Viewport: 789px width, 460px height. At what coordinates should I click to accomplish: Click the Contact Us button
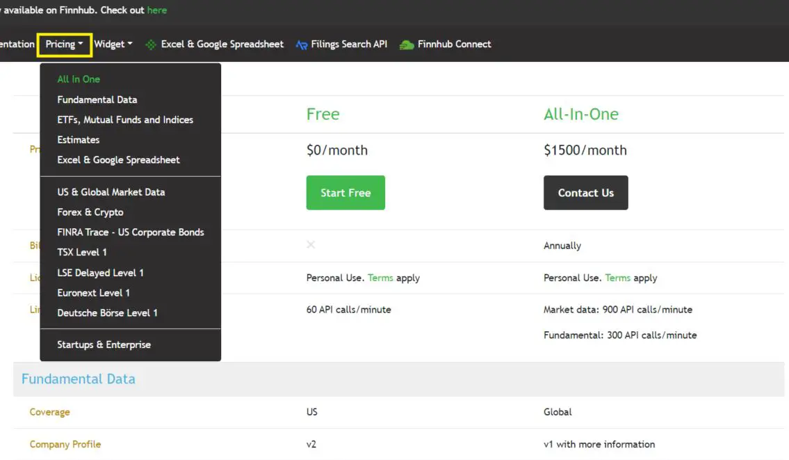(x=586, y=193)
